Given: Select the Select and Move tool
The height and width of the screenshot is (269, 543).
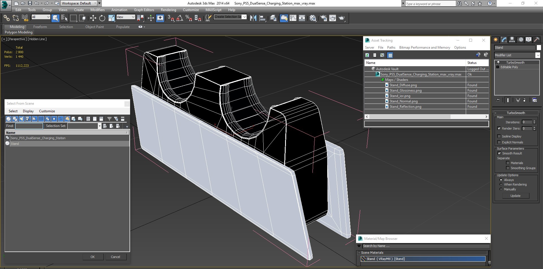Looking at the screenshot, I should click(93, 18).
